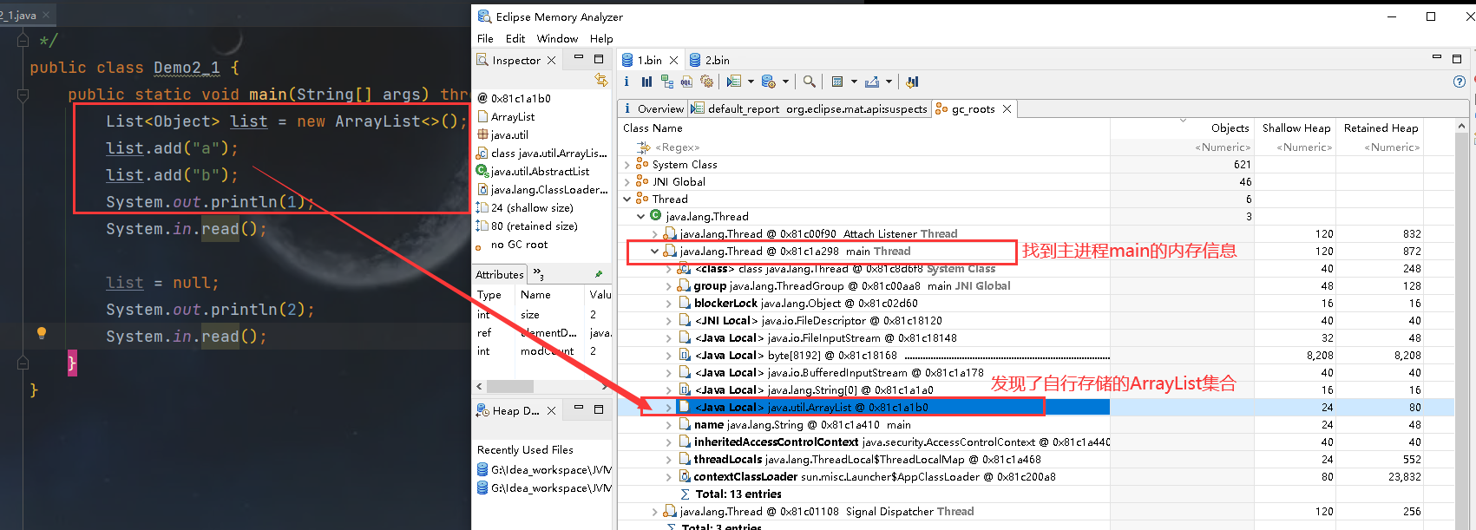Open the Histogram view from toolbar
The image size is (1476, 530).
point(646,82)
